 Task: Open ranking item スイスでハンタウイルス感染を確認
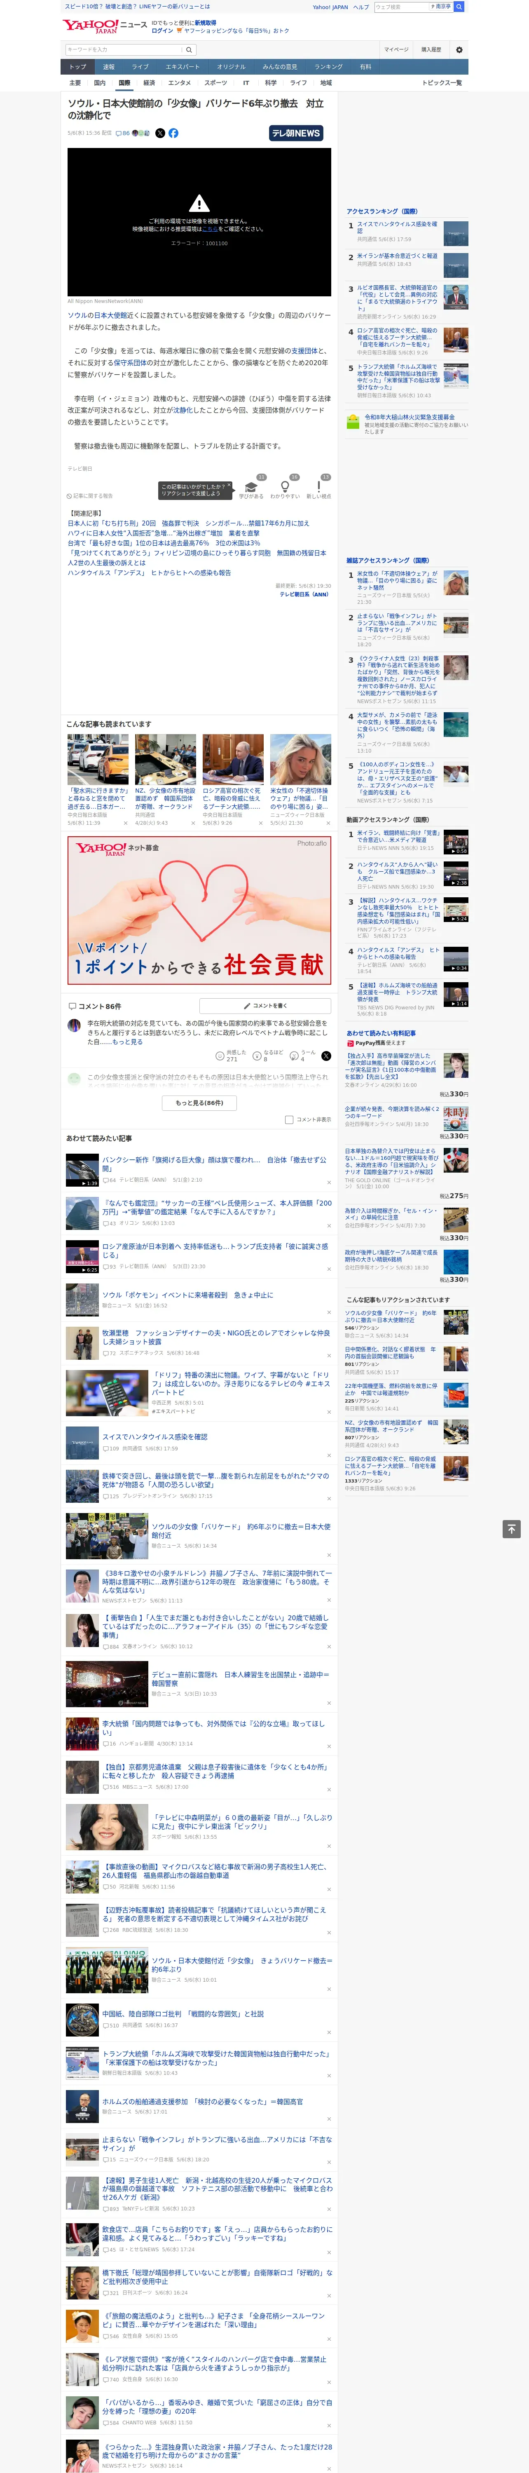coord(398,228)
